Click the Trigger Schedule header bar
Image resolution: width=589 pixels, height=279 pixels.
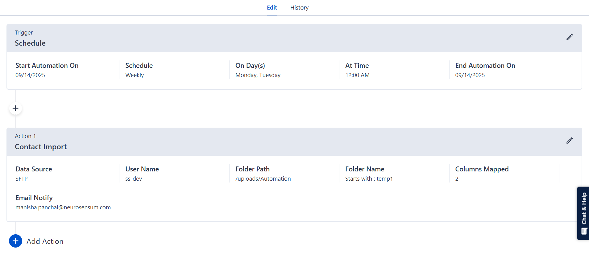click(278, 38)
